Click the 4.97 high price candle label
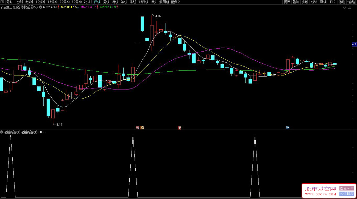The height and width of the screenshot is (199, 357). [x=158, y=16]
